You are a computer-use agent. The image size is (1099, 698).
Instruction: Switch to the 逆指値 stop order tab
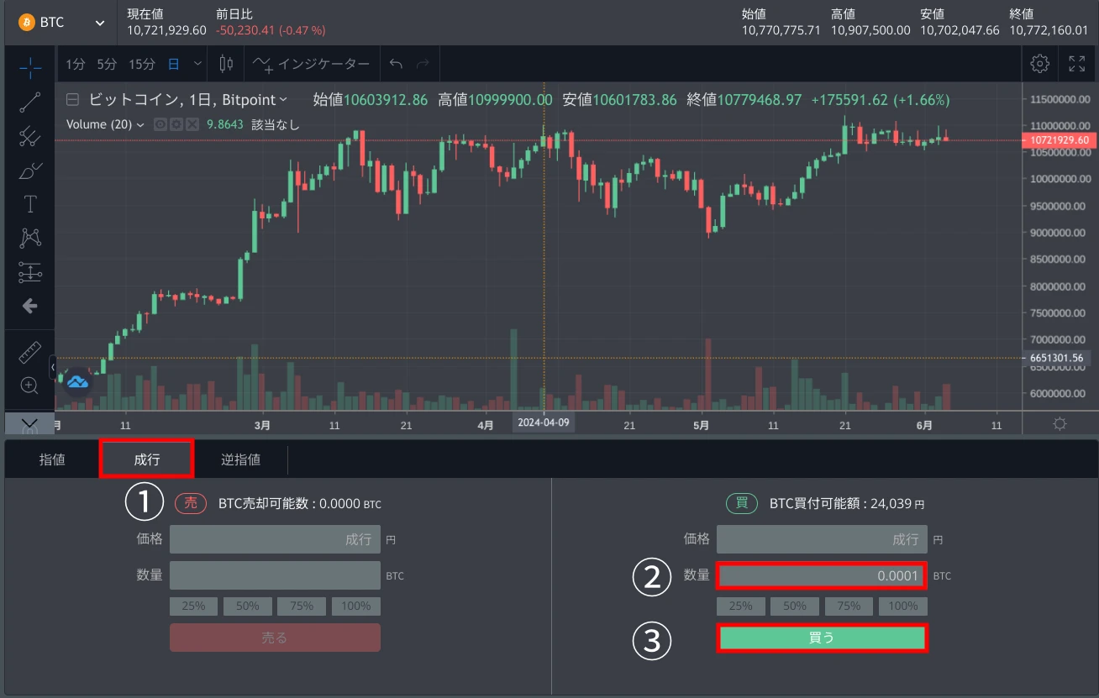[x=240, y=459]
